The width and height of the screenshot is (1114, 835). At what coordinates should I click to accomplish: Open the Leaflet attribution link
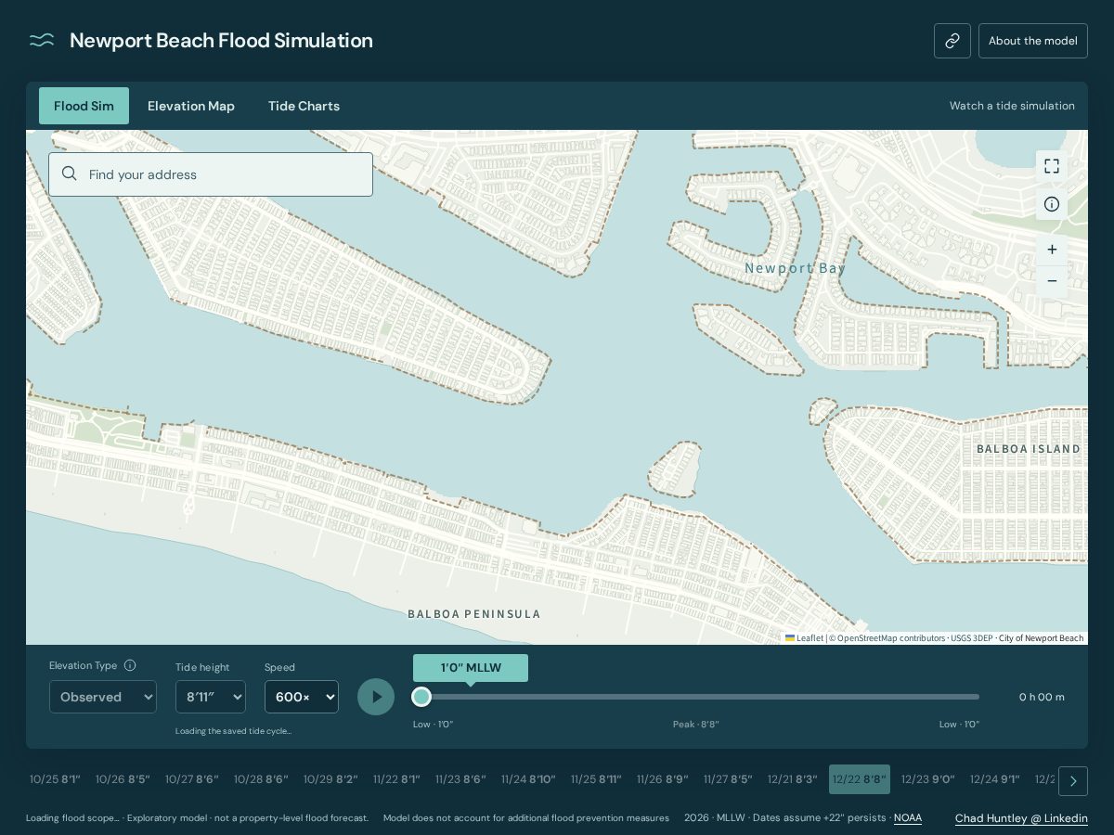click(804, 638)
